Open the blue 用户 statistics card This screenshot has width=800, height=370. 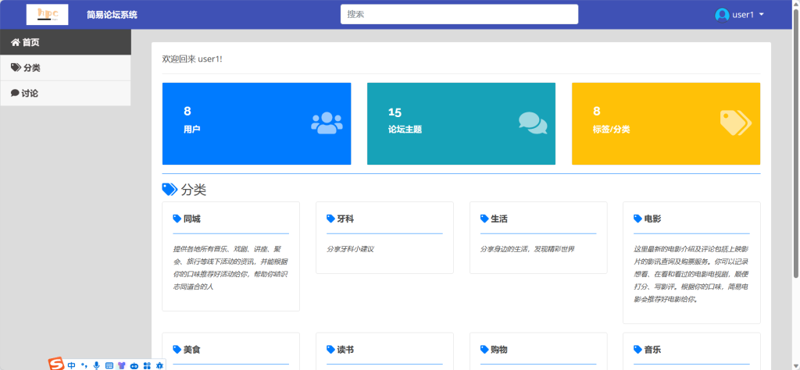pyautogui.click(x=256, y=124)
